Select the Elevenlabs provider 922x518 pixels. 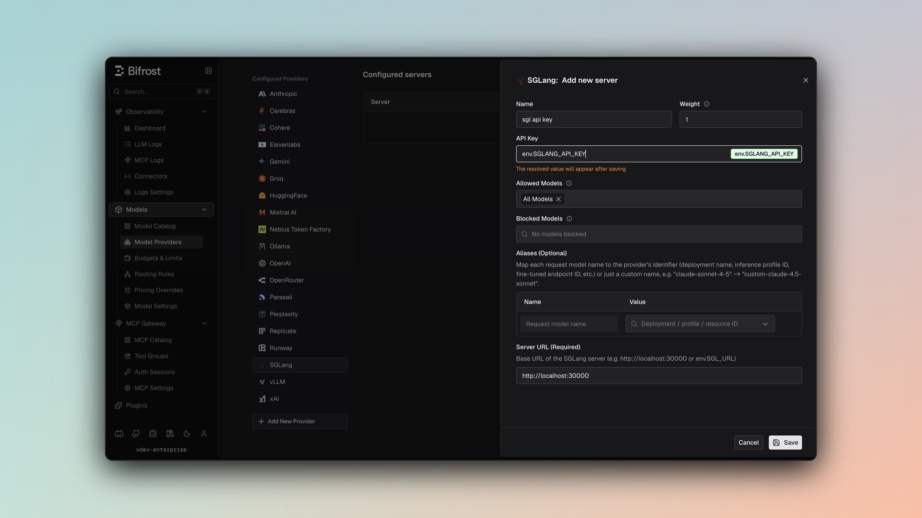coord(300,145)
